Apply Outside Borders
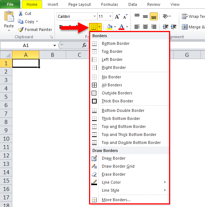Viewport: 205px width, 207px height. tap(130, 93)
